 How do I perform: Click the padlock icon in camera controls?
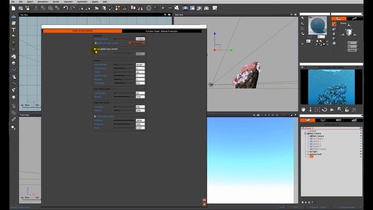[x=347, y=110]
